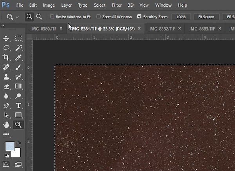
Task: Enable Resize Windows to Fit checkbox
Action: [x=52, y=16]
